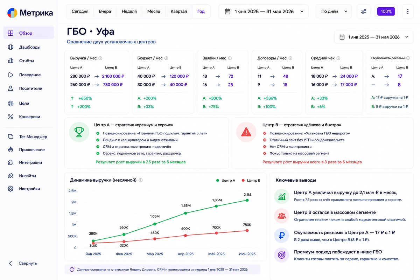Expand the date picker beside ГБО • Уфа
This screenshot has height=280, width=420.
[374, 37]
